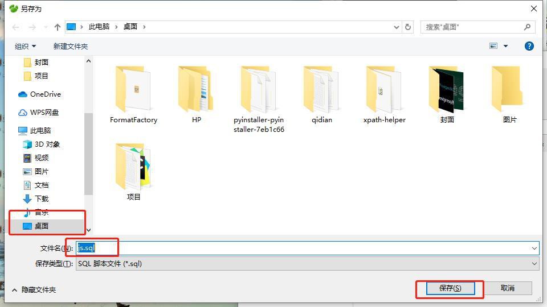This screenshot has height=307, width=547.
Task: Open the pyinstaller-pyinstaller-7eb1c66 folder
Action: pyautogui.click(x=259, y=99)
